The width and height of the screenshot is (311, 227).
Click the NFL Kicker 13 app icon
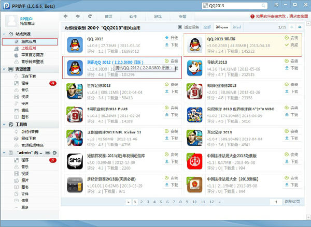point(75,138)
